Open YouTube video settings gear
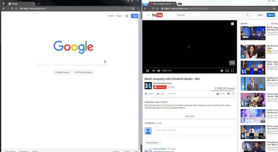 point(222,71)
